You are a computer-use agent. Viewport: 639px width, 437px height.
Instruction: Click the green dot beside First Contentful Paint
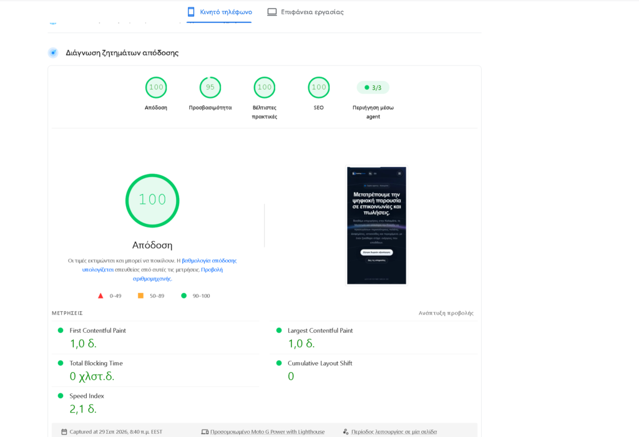tap(61, 330)
